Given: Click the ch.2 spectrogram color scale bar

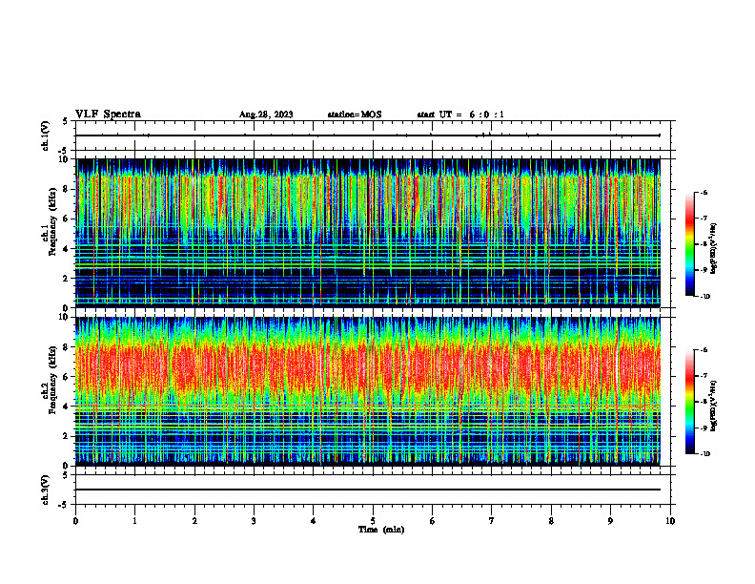Looking at the screenshot, I should pos(689,402).
